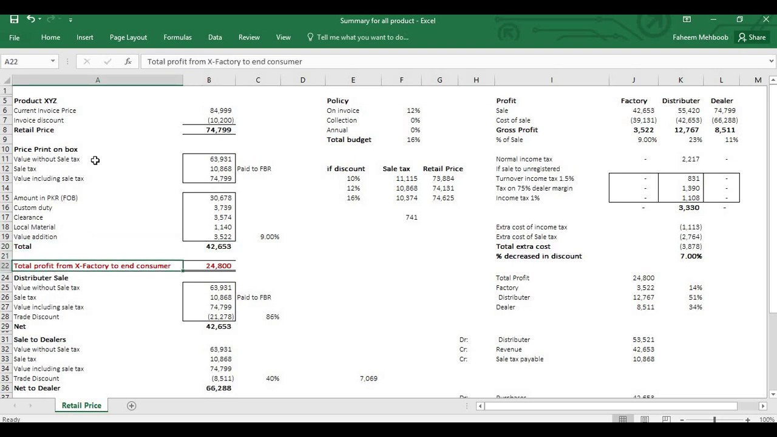Select column B header
The image size is (777, 437).
pyautogui.click(x=209, y=80)
